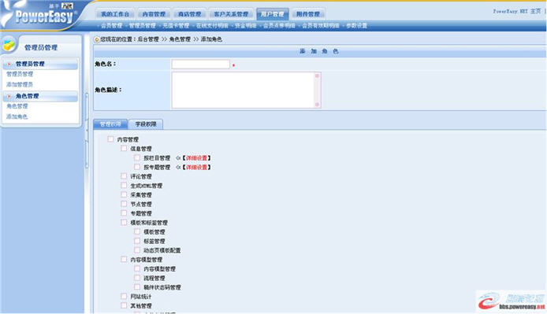This screenshot has width=547, height=314.
Task: Click the arrow icon next to 按专题管理
Action: coord(178,168)
